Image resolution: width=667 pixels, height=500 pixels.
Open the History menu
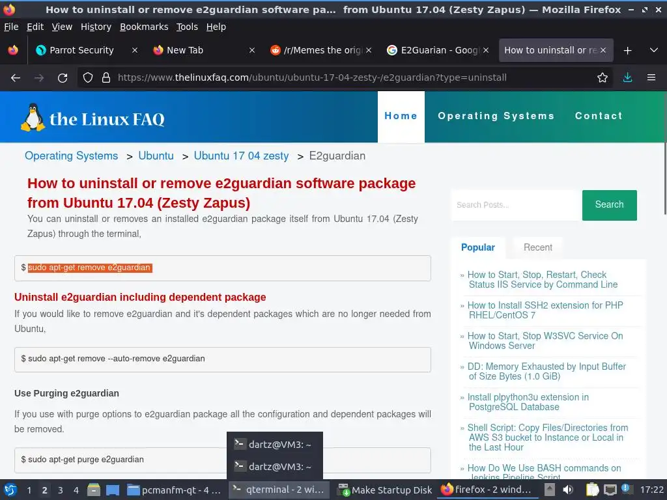(x=96, y=27)
